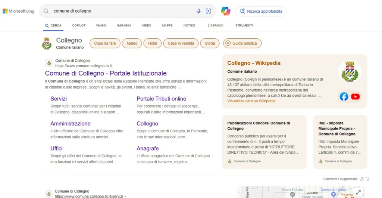Viewport: 382px width, 198px height.
Task: Open 'Portale Tributi online' sitelink
Action: (161, 99)
